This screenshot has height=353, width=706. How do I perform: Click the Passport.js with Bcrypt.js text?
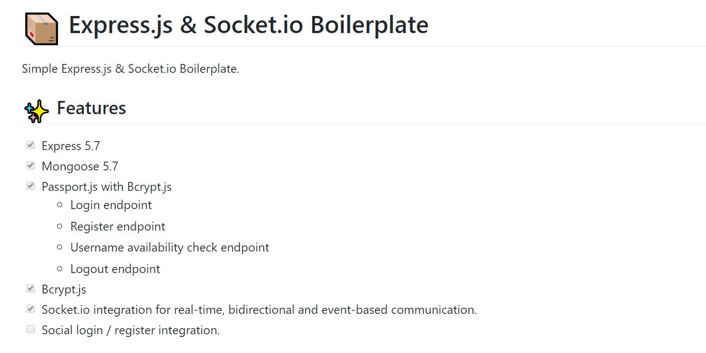click(106, 187)
